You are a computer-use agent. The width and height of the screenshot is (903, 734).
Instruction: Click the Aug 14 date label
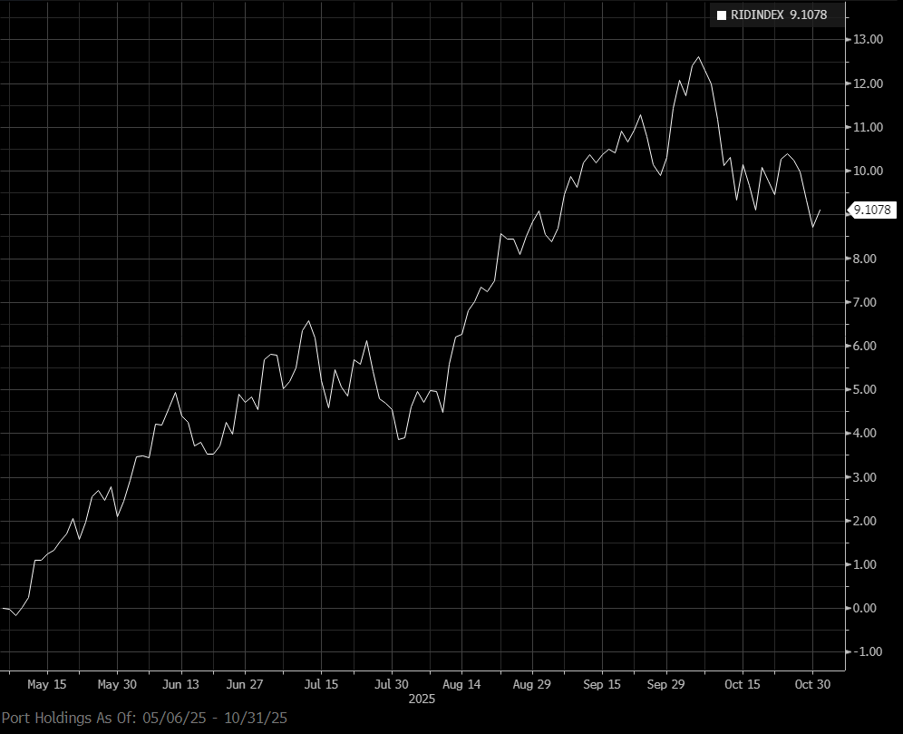click(461, 684)
